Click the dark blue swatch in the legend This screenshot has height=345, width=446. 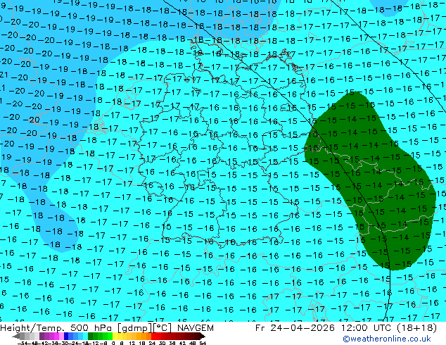pos(66,337)
